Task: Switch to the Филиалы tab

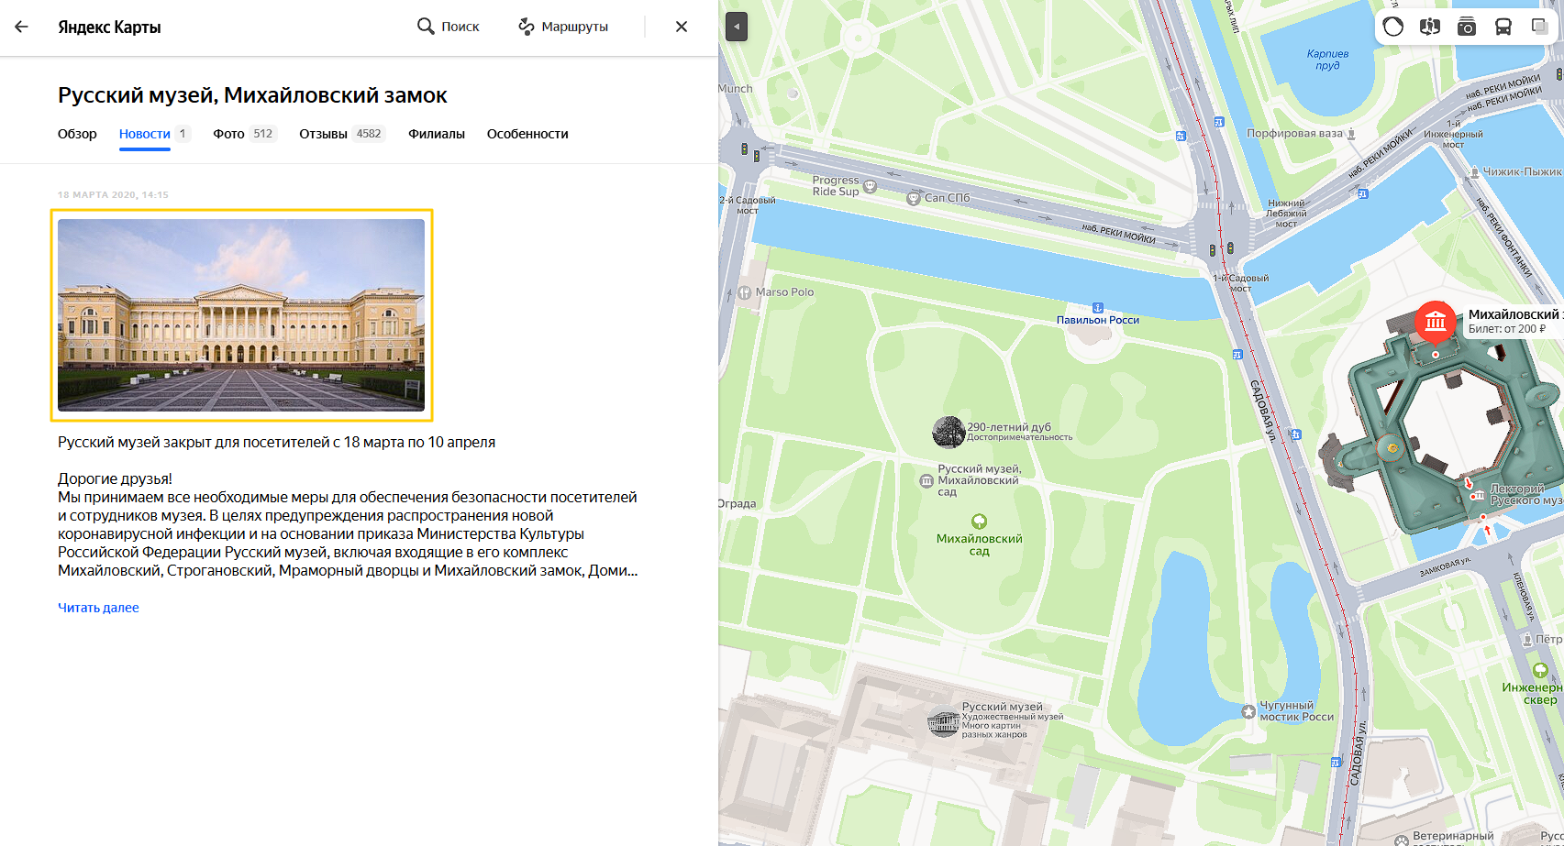Action: pyautogui.click(x=436, y=134)
